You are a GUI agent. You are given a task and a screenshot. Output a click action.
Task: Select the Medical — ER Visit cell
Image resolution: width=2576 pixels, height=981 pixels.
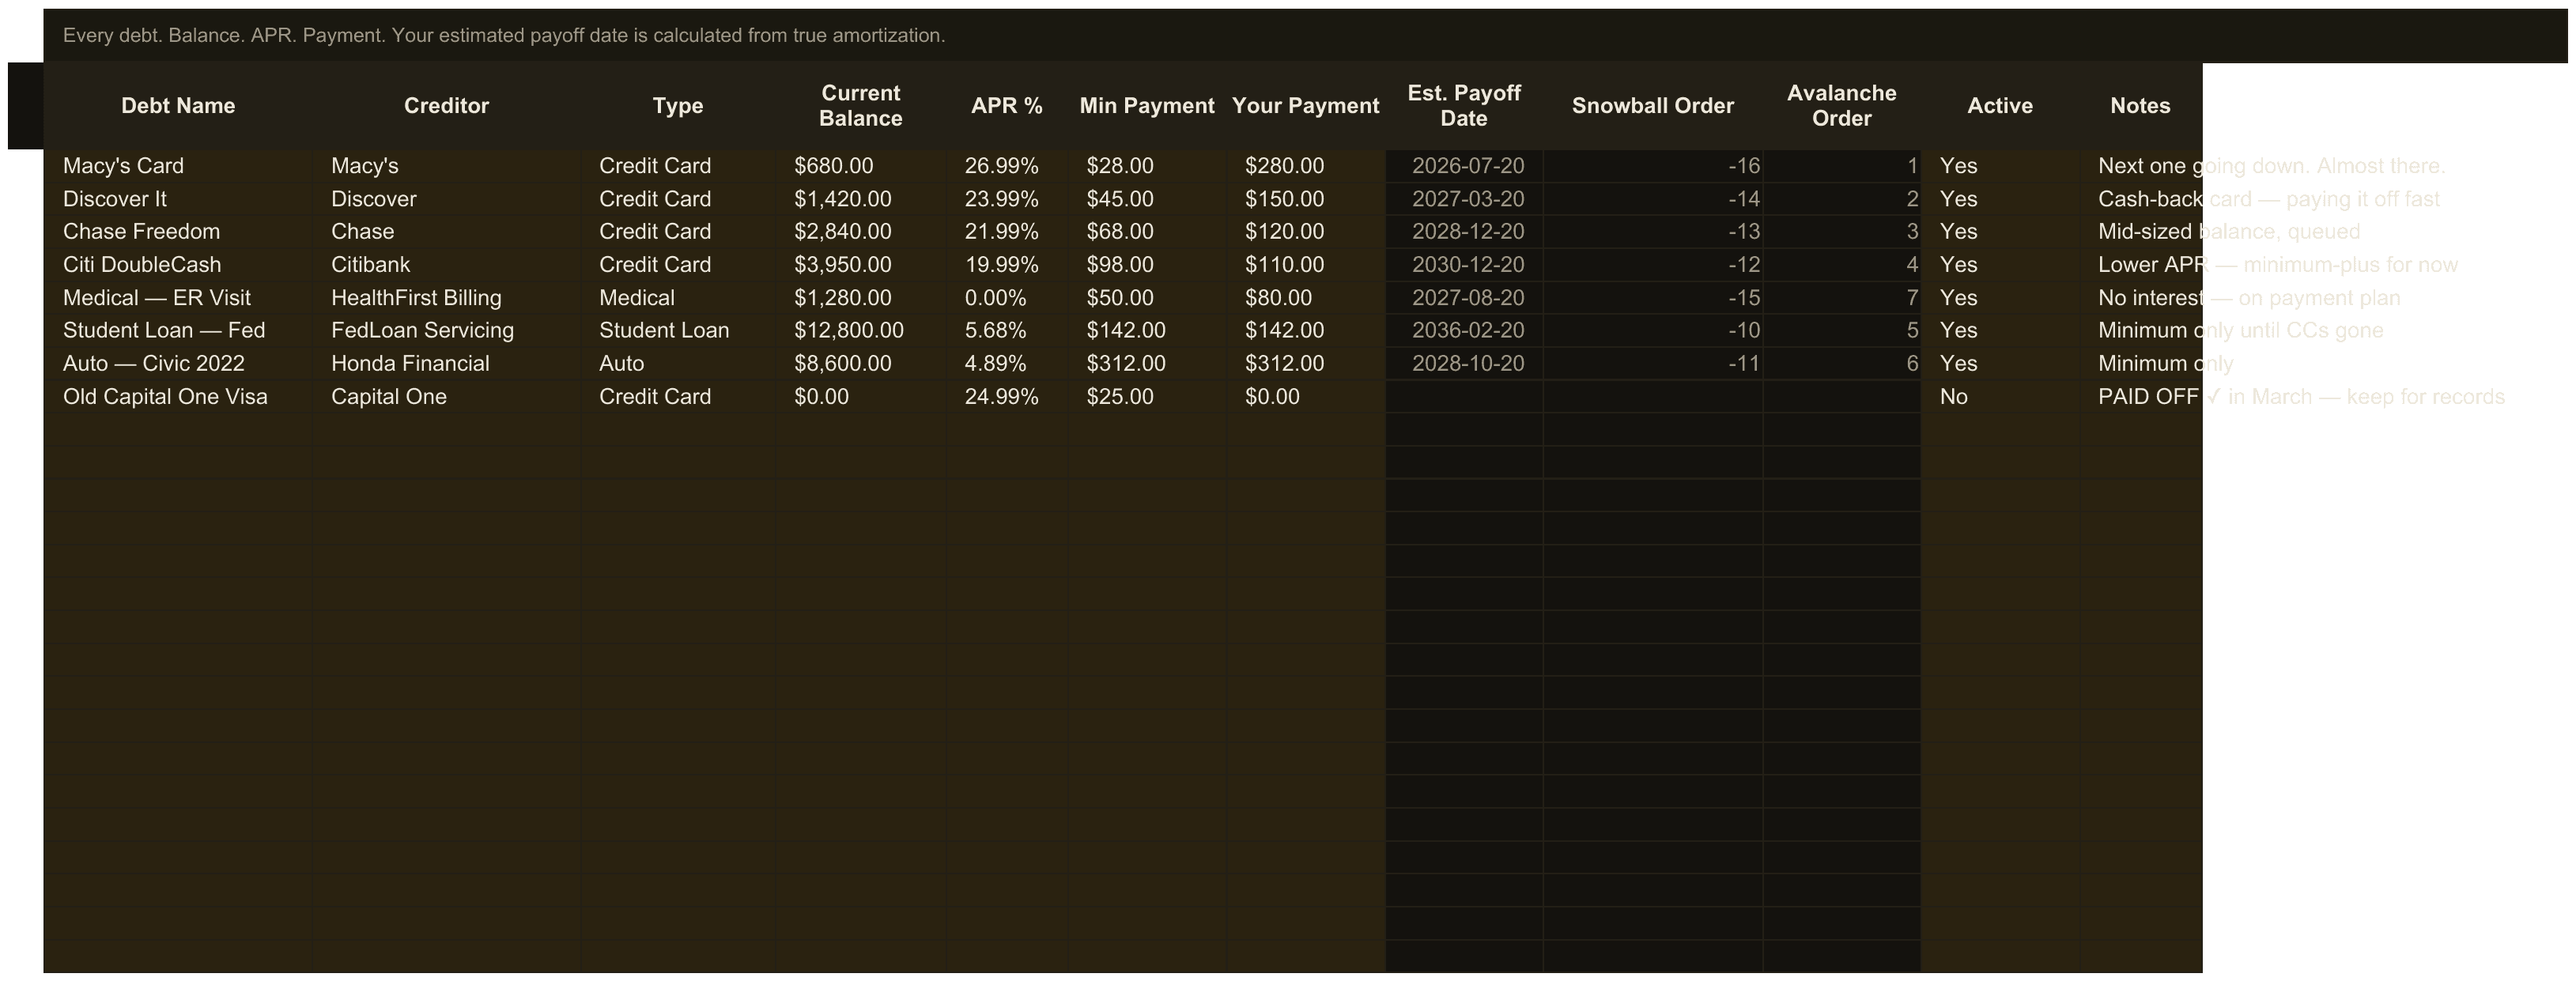[x=178, y=298]
